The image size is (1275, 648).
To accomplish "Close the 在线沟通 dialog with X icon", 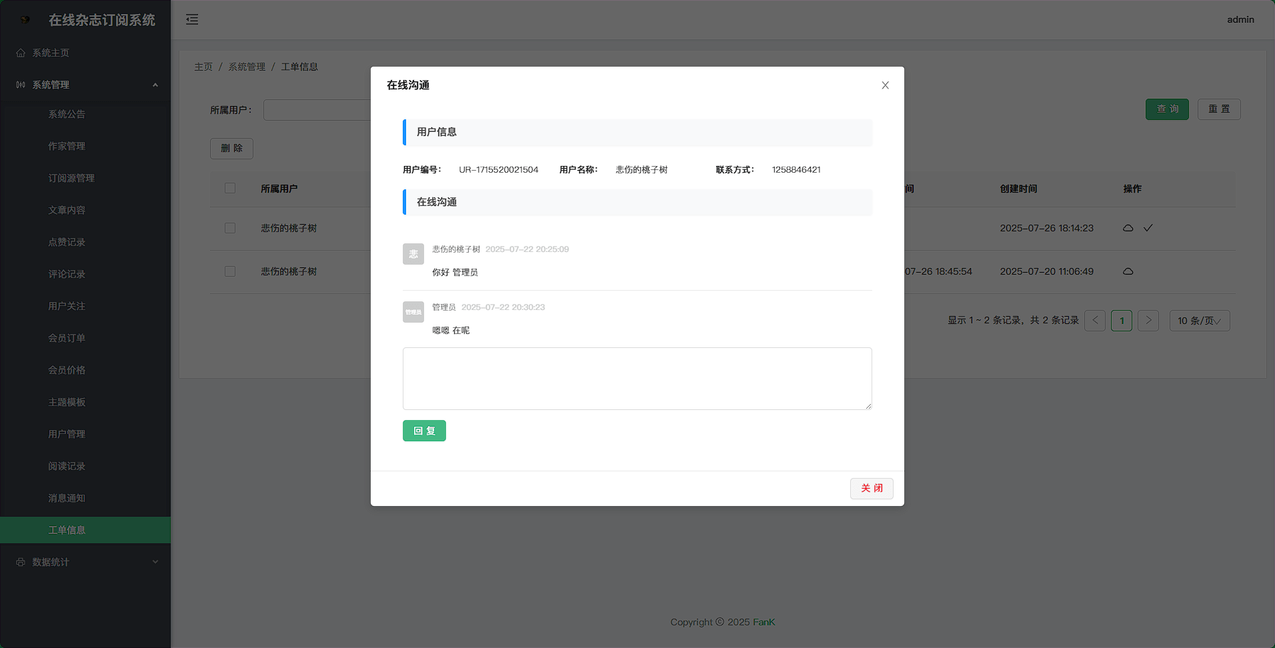I will [x=885, y=85].
